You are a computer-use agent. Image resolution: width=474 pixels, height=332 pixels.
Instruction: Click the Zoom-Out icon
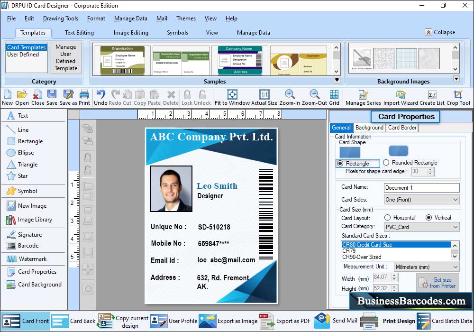[x=314, y=94]
